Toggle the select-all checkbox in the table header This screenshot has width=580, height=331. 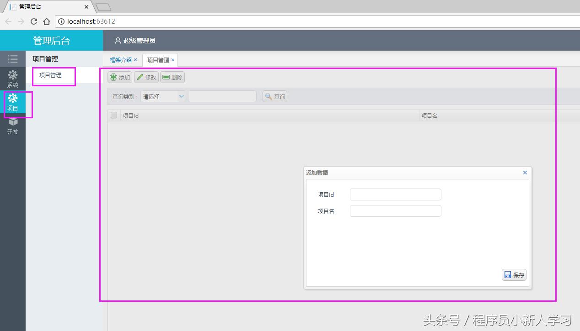113,115
